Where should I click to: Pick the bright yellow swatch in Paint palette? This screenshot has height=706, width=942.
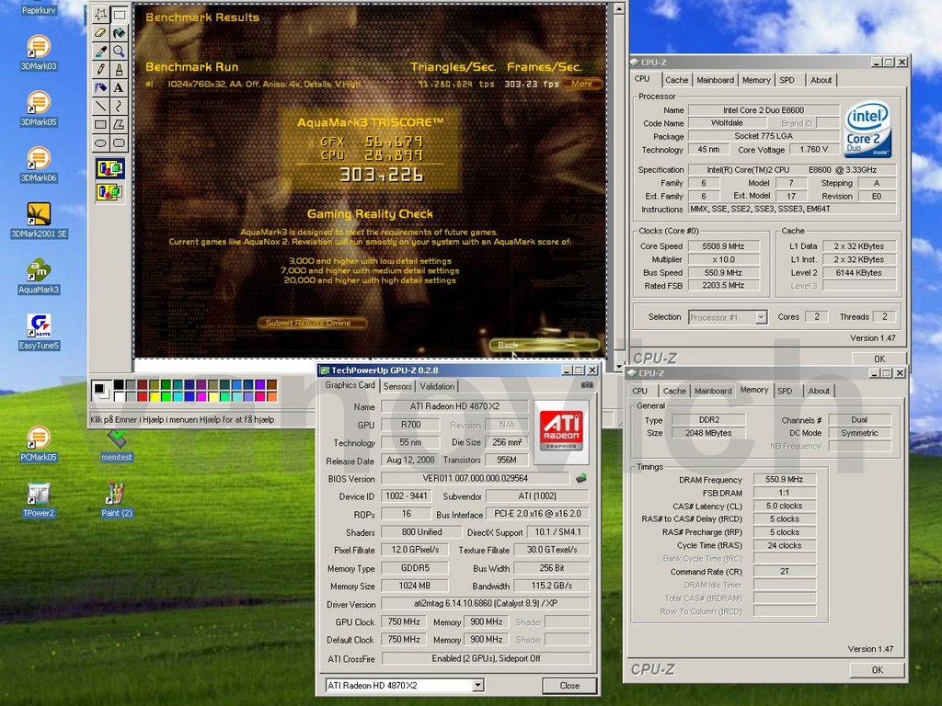point(155,396)
